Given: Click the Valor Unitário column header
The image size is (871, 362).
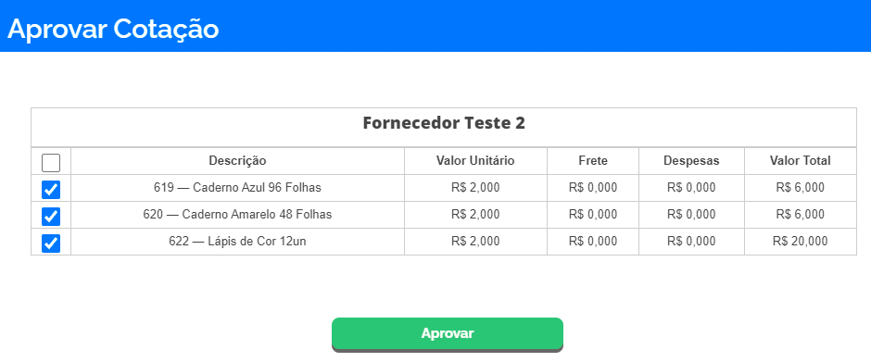Looking at the screenshot, I should (x=475, y=161).
